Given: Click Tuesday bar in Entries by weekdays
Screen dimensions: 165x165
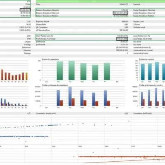Looking at the screenshot, I should pyautogui.click(x=71, y=71).
